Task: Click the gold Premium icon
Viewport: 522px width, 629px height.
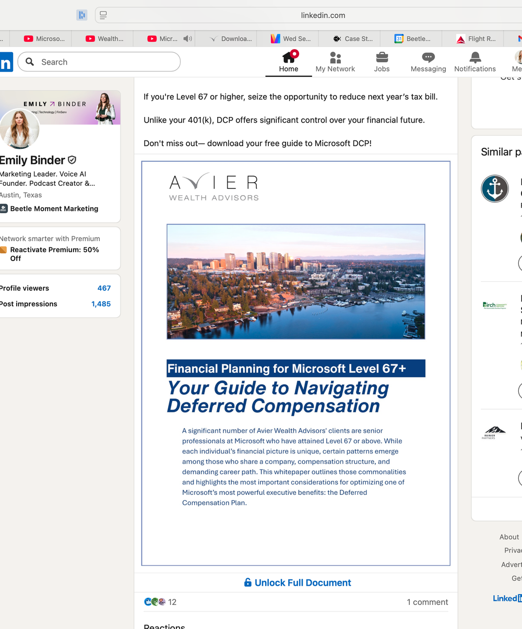Action: 3,250
